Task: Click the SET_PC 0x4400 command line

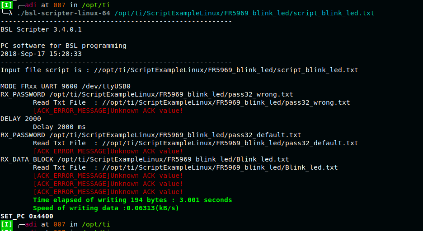Action: click(27, 216)
